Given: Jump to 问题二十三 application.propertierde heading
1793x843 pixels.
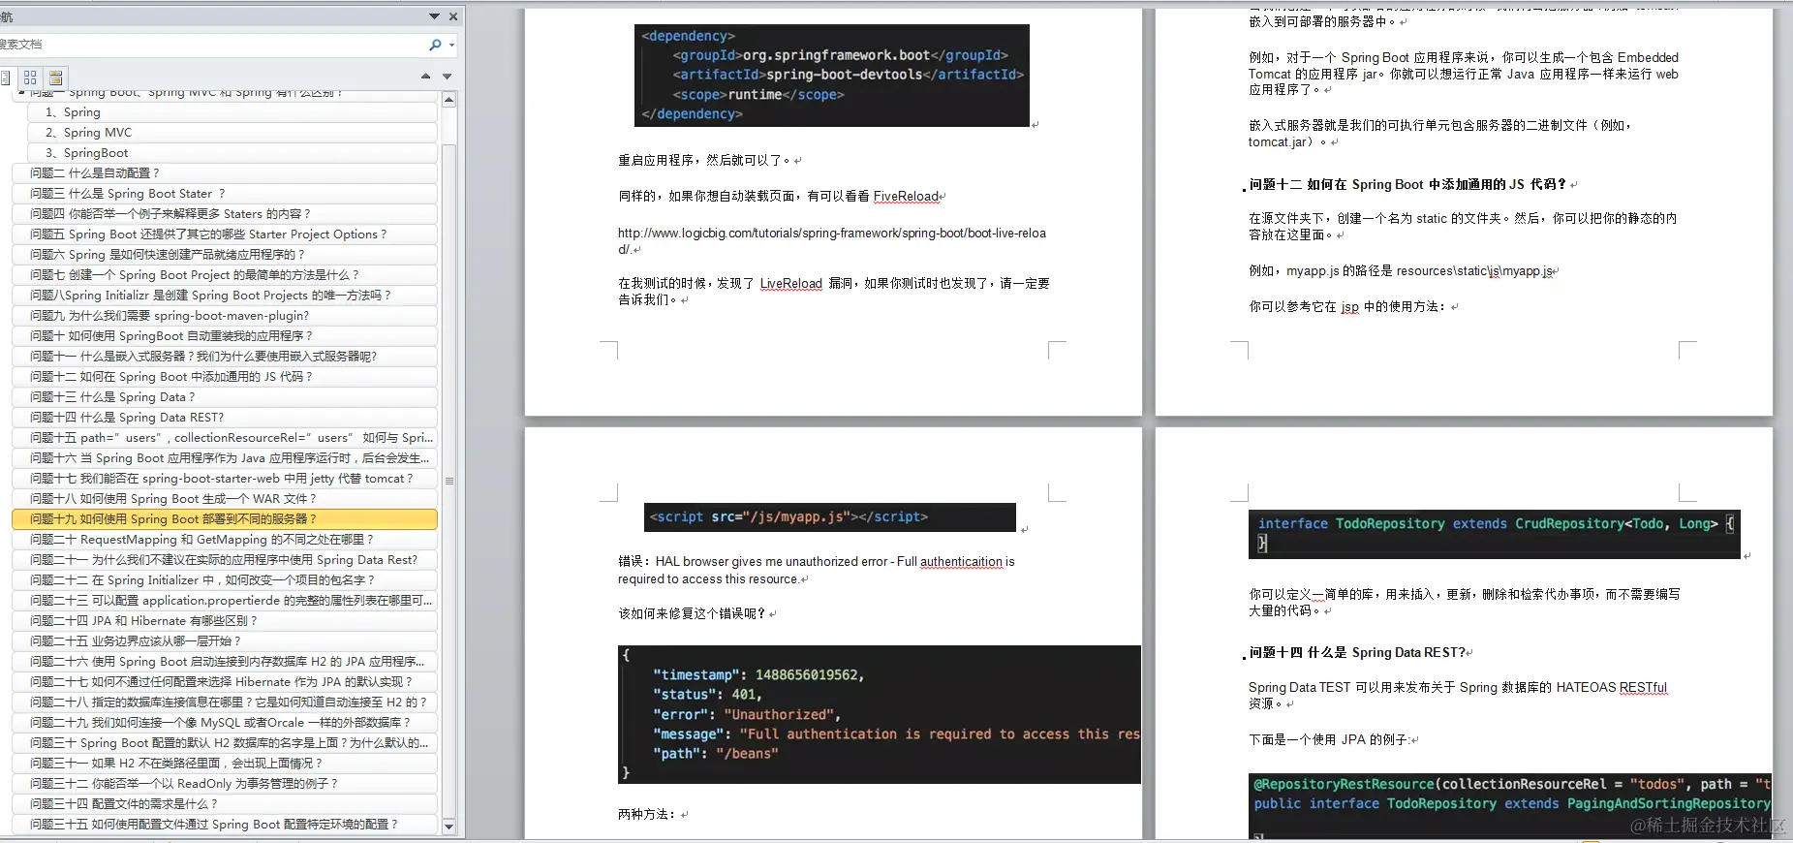Looking at the screenshot, I should pyautogui.click(x=225, y=601).
